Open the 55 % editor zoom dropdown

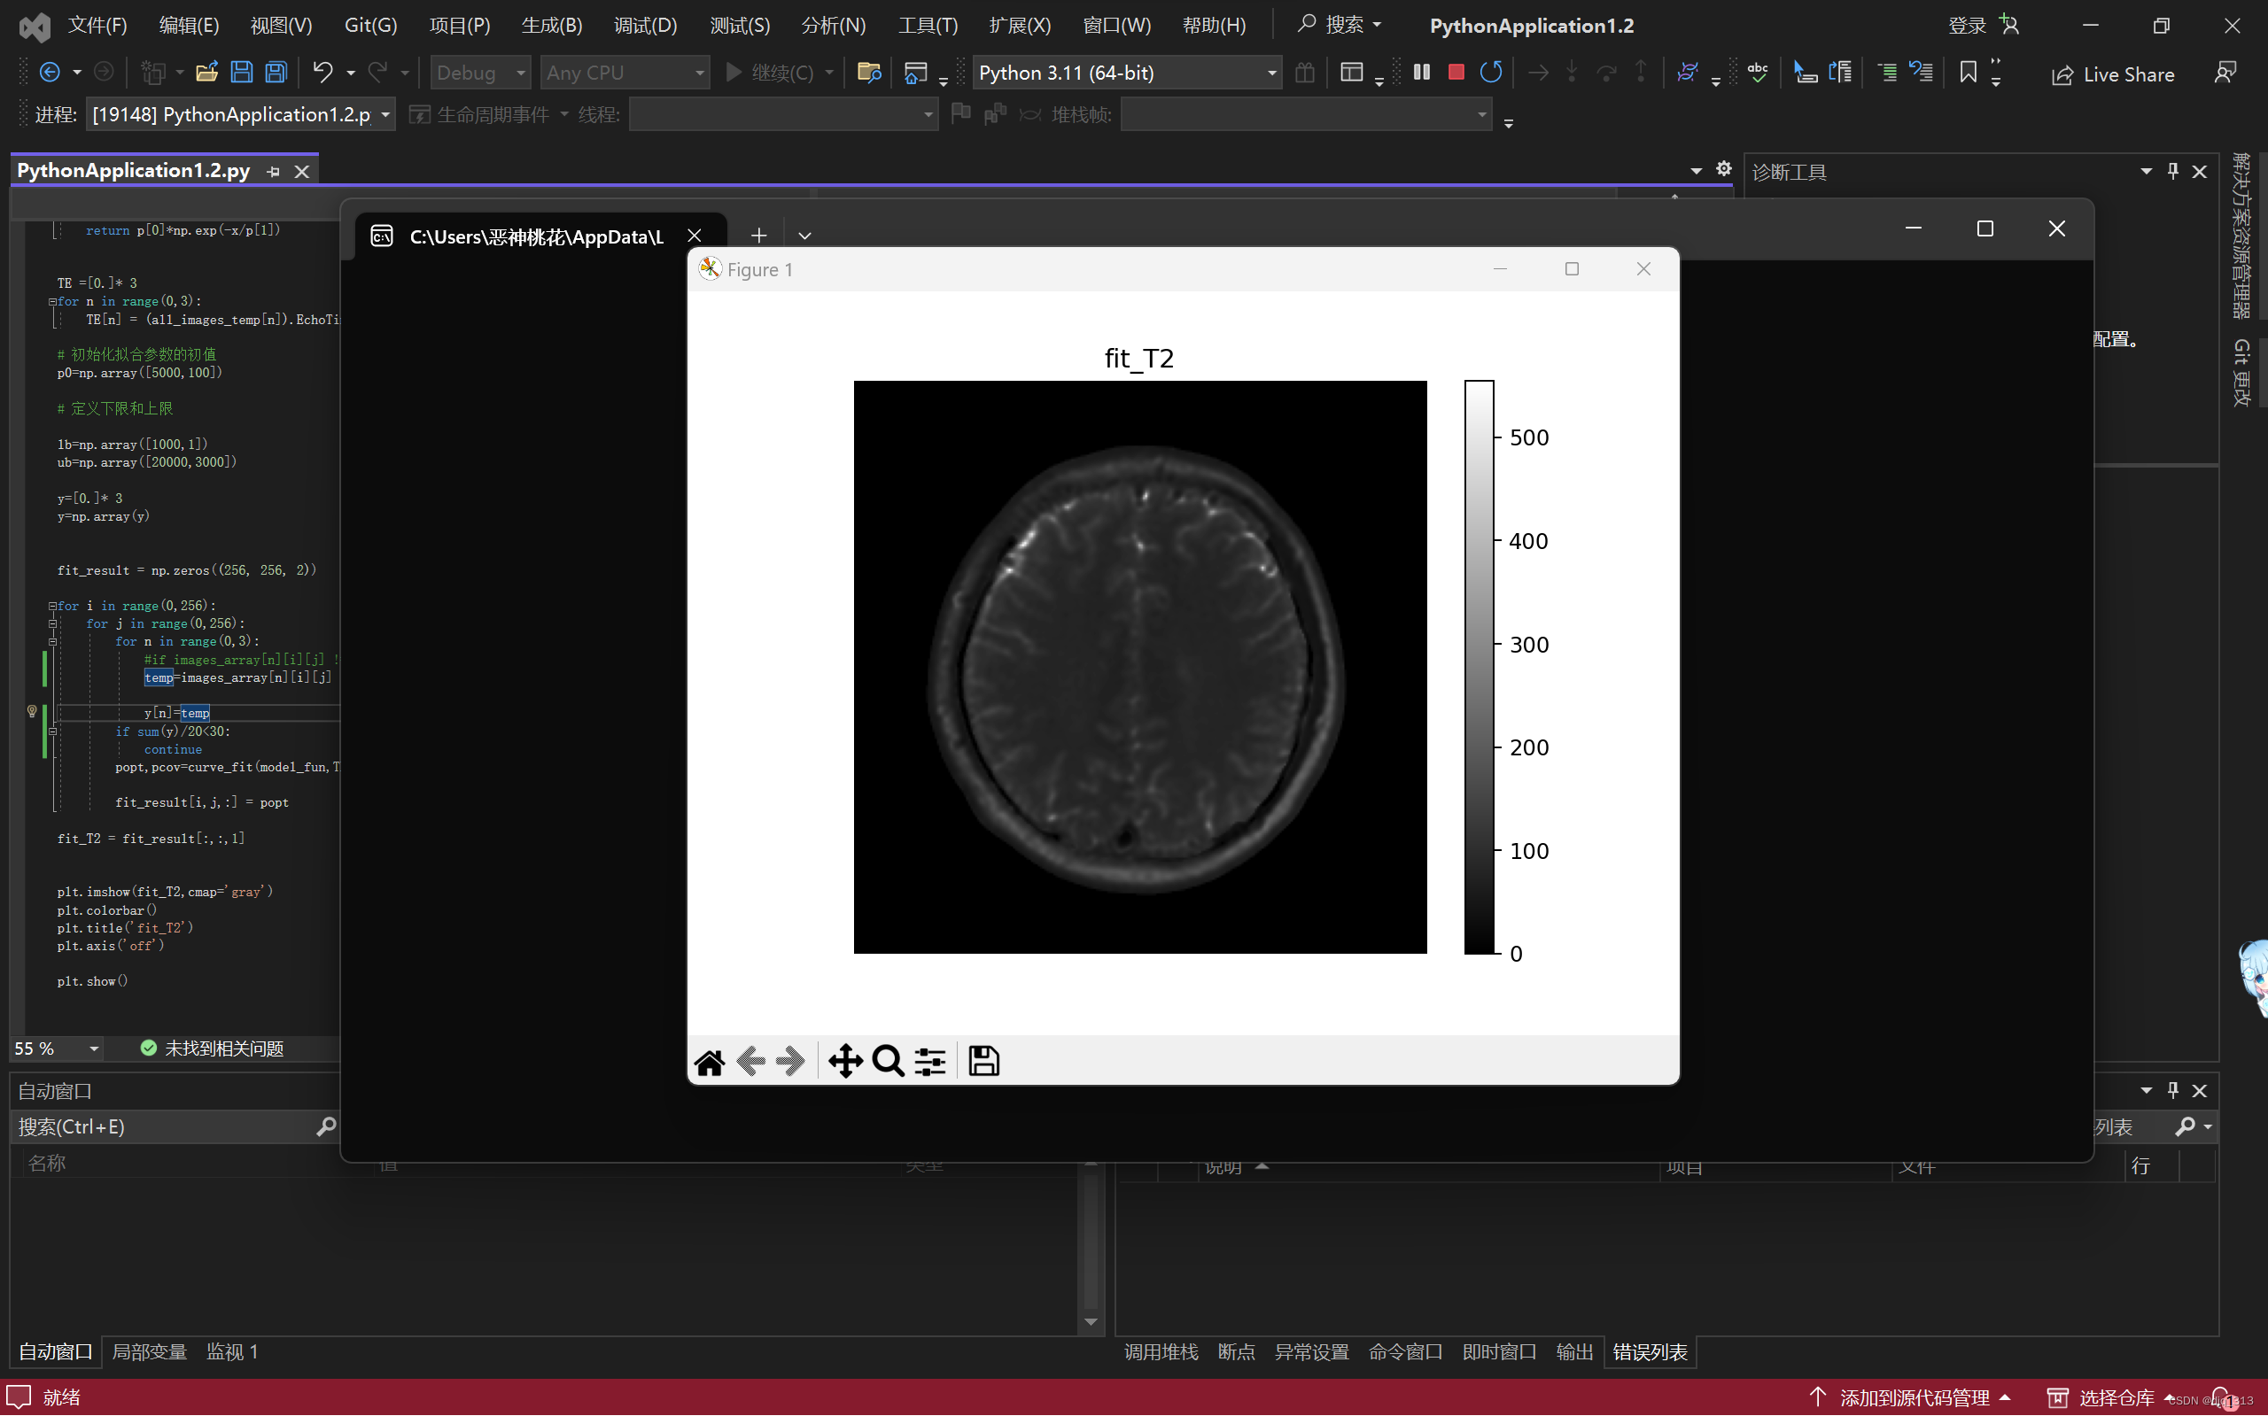(x=94, y=1048)
